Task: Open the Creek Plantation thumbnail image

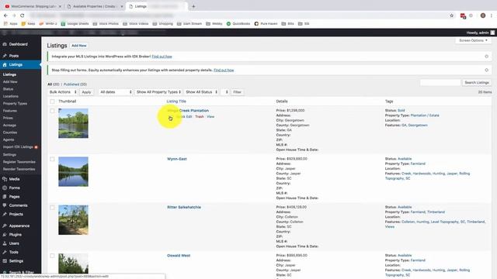Action: click(x=73, y=123)
